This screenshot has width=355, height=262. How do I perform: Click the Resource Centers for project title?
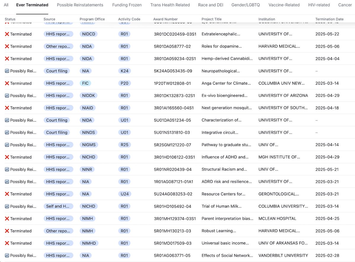click(224, 194)
